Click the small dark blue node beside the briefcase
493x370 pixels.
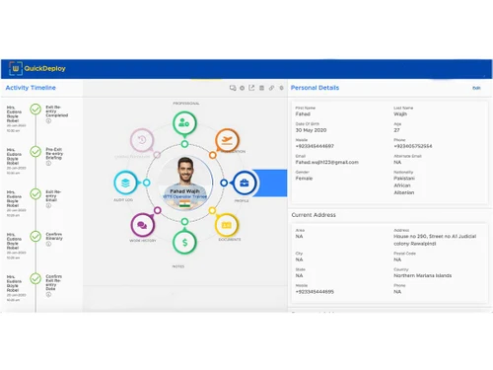click(224, 183)
